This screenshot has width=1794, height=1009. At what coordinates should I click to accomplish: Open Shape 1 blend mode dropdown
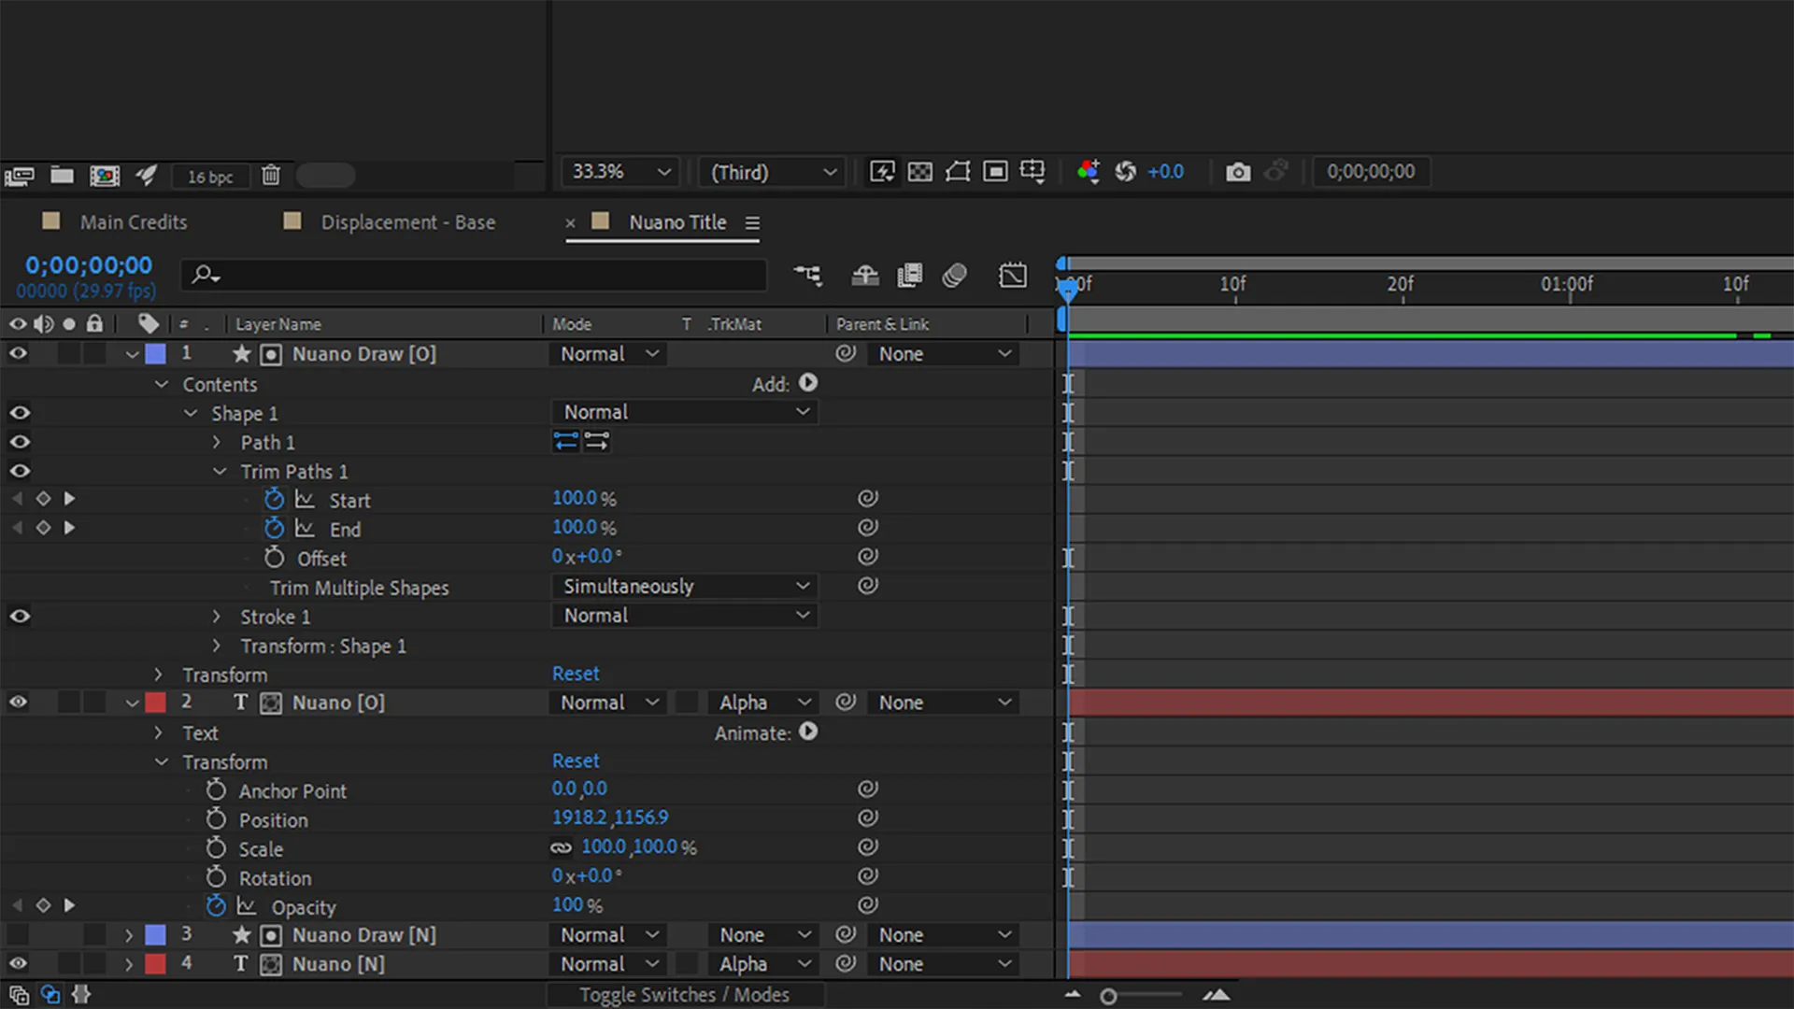(685, 412)
